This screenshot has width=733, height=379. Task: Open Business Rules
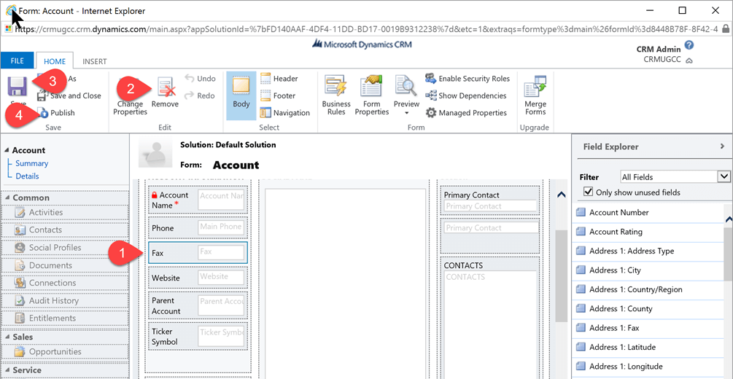336,95
